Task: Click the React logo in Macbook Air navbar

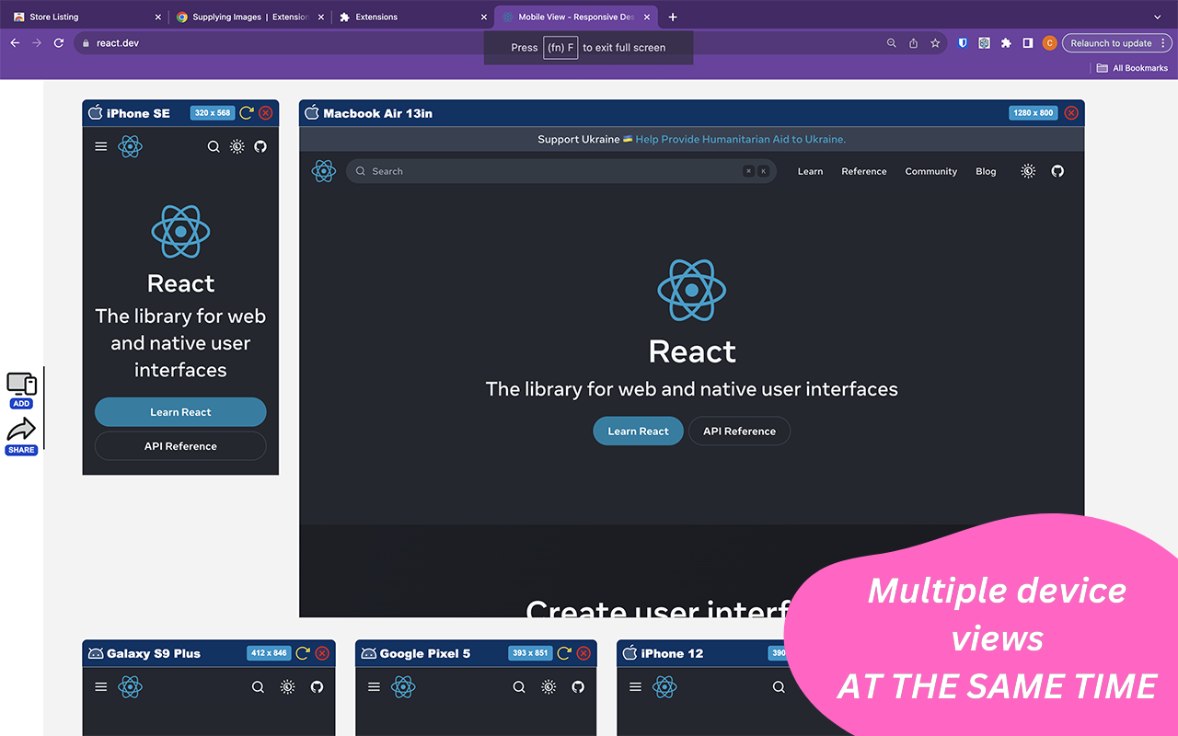Action: (x=323, y=170)
